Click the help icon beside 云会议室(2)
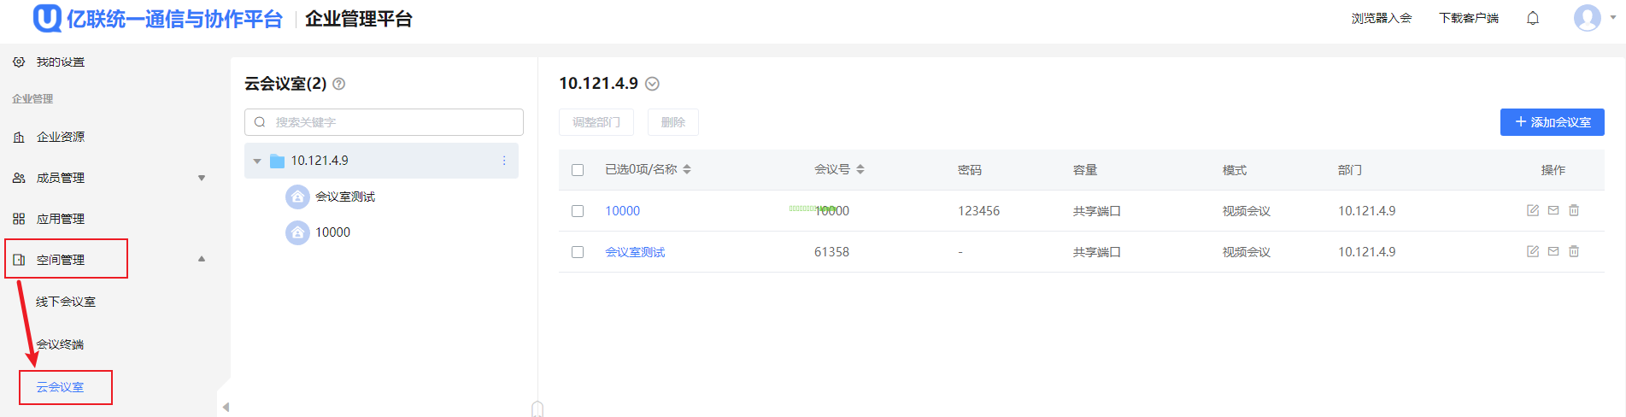This screenshot has height=417, width=1626. 339,84
